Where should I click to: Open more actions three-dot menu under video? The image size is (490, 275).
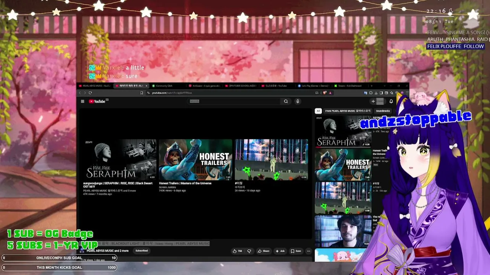tap(308, 251)
